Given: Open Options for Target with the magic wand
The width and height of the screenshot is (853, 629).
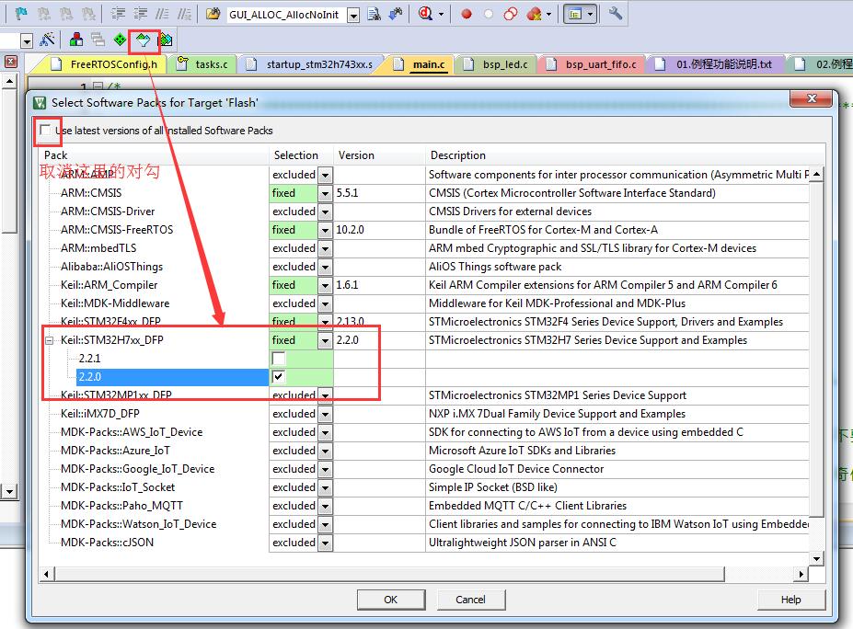Looking at the screenshot, I should click(47, 40).
